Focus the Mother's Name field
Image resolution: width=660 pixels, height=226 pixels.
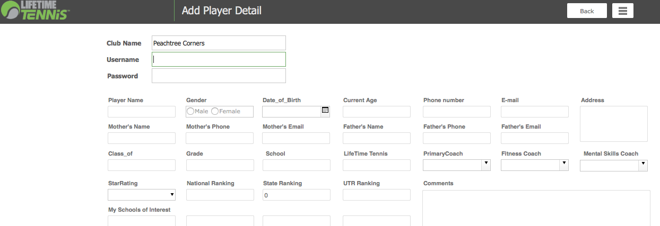[x=142, y=138]
